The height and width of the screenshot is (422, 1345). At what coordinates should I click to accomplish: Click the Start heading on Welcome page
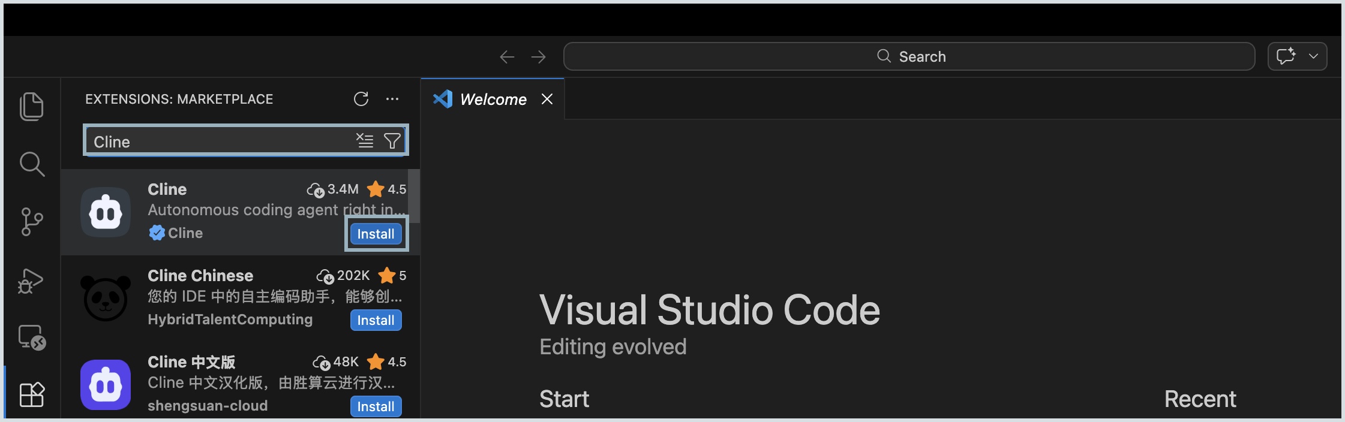point(564,399)
